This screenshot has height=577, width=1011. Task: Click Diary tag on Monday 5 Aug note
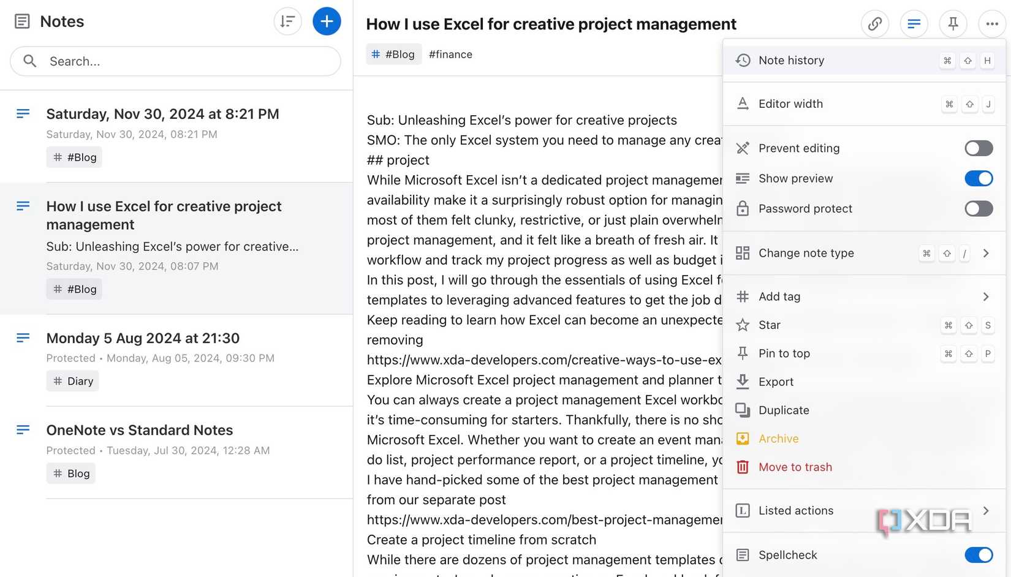(x=73, y=381)
